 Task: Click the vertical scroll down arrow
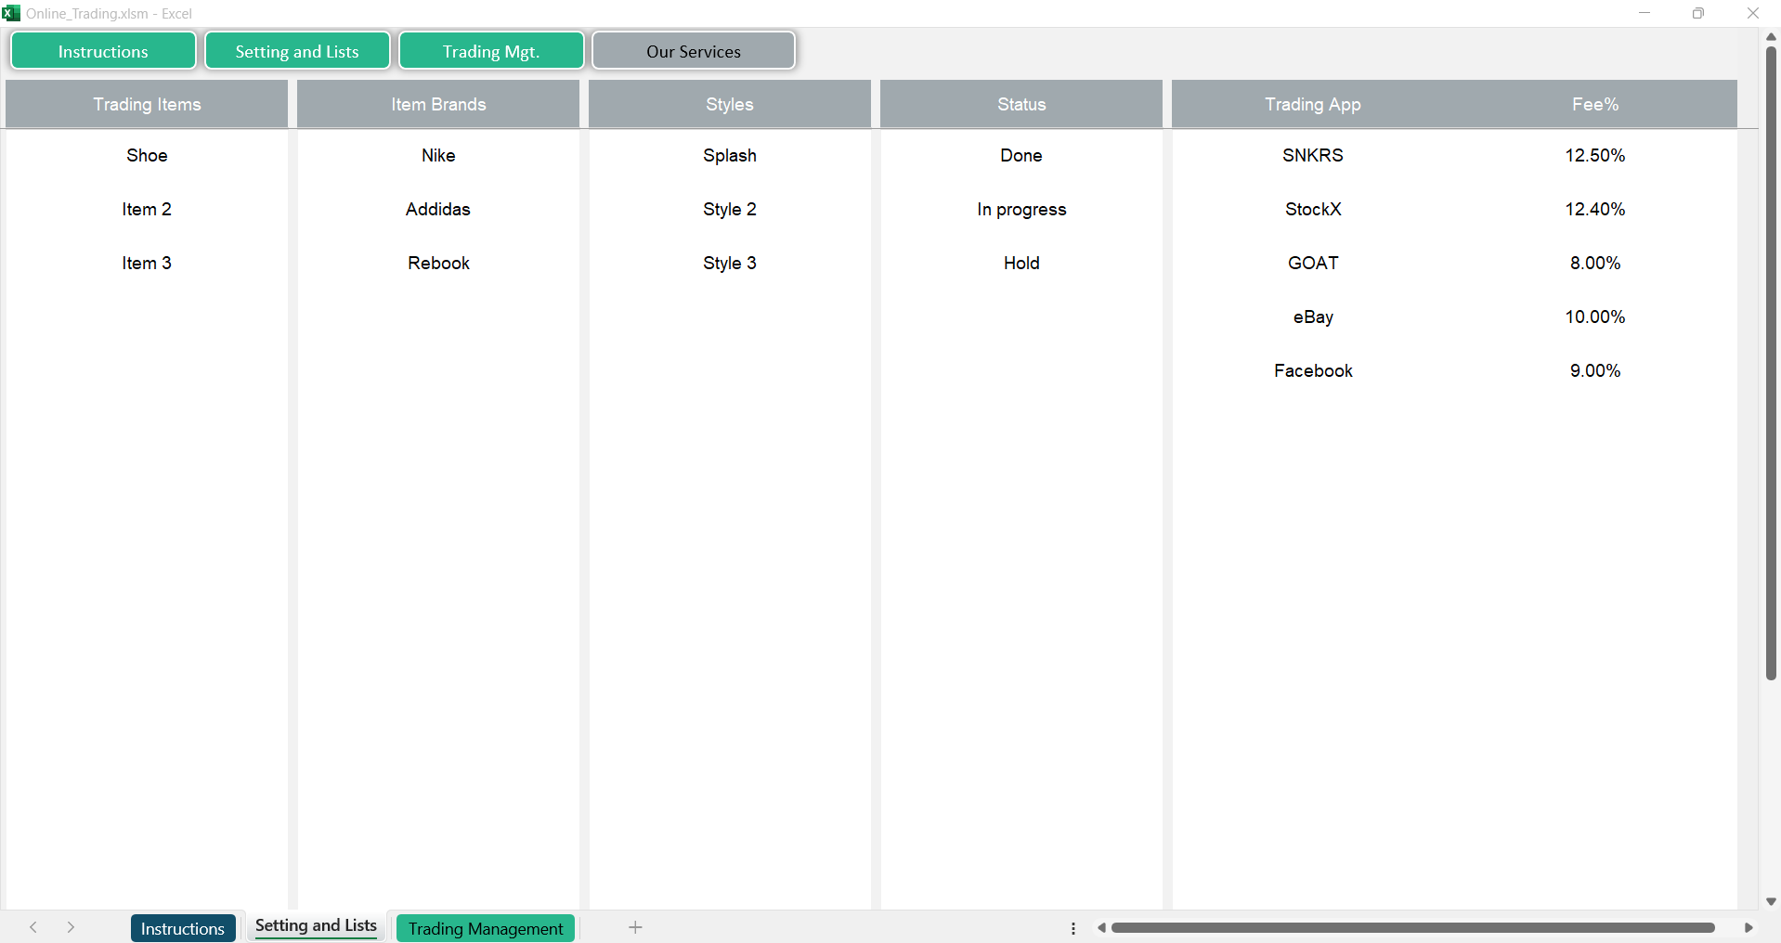pyautogui.click(x=1771, y=901)
